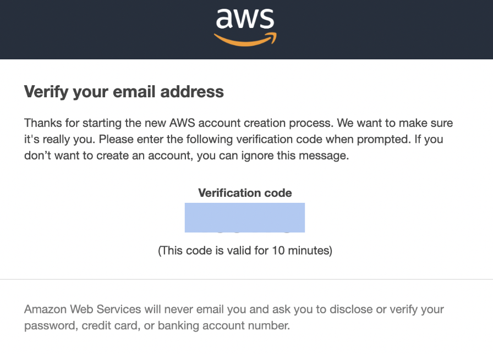The height and width of the screenshot is (354, 493).
Task: Click the horizontal divider above the footer
Action: [246, 279]
